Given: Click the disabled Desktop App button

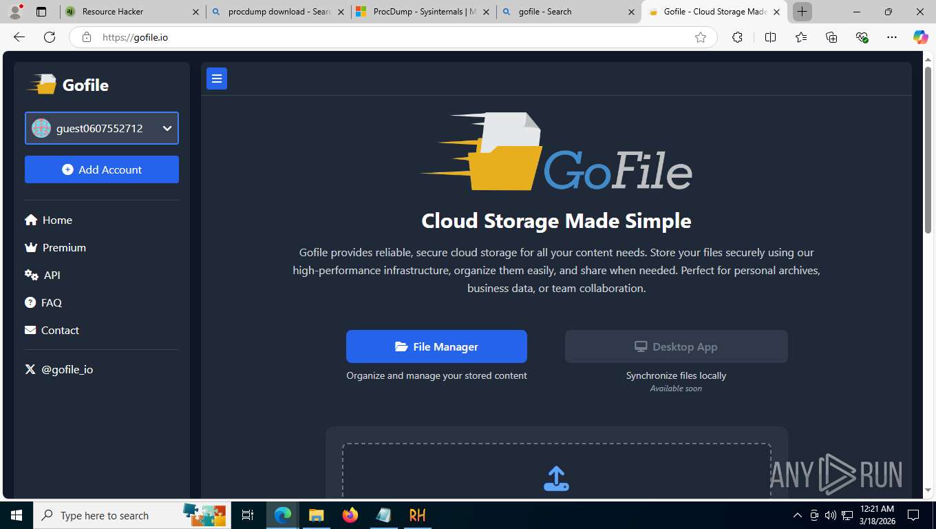Looking at the screenshot, I should (x=676, y=346).
